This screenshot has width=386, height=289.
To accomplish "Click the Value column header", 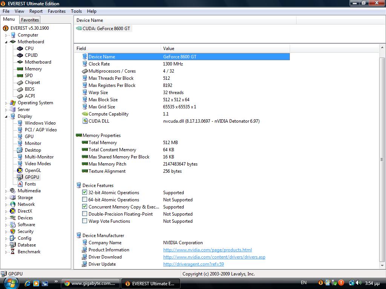I will [225, 49].
